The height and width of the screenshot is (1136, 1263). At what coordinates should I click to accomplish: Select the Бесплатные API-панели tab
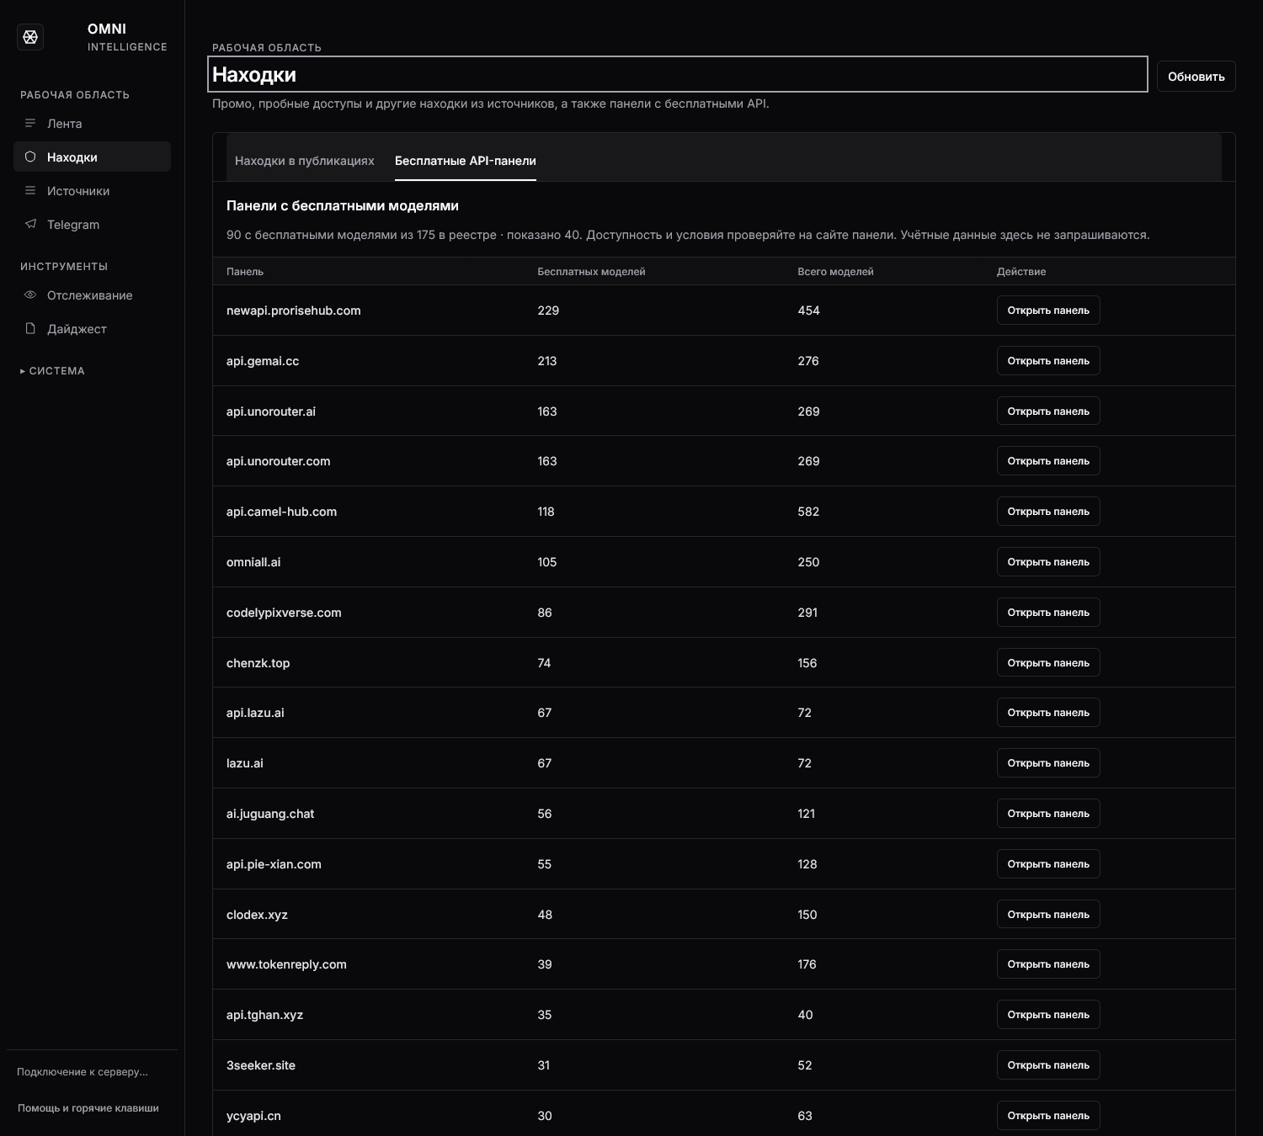pyautogui.click(x=466, y=161)
